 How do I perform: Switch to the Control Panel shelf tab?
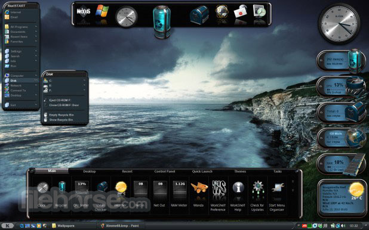164,172
